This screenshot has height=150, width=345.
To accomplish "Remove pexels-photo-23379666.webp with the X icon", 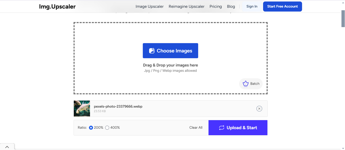I will coord(259,108).
